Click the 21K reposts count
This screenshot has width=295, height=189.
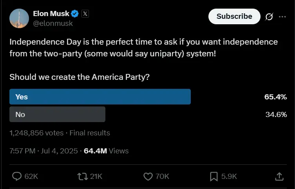96,176
